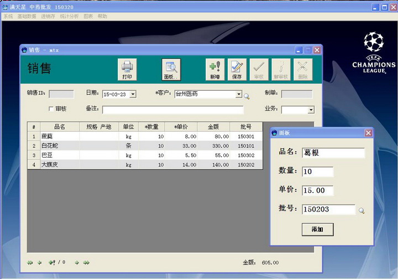The image size is (398, 279).
Task: Look up batch number using 批号 magnifier
Action: point(362,210)
